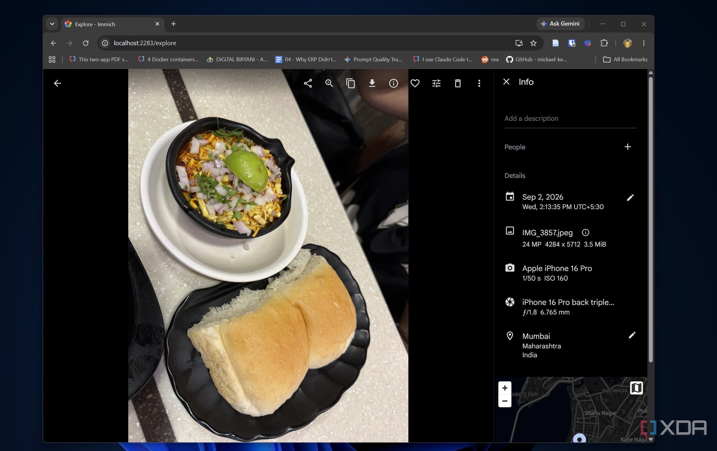Screen dimensions: 717x451
Task: Select the map location marker
Action: (580, 439)
